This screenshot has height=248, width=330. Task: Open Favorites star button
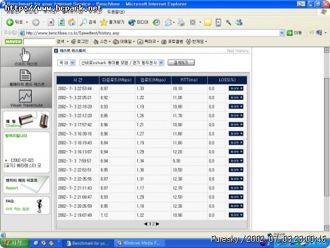coord(112,22)
